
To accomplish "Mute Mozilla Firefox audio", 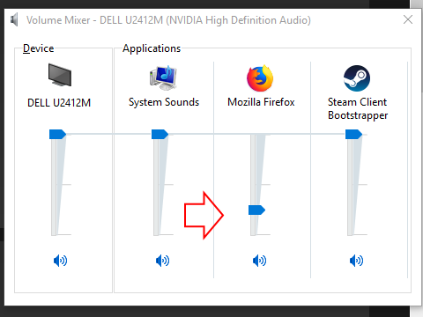I will [259, 261].
